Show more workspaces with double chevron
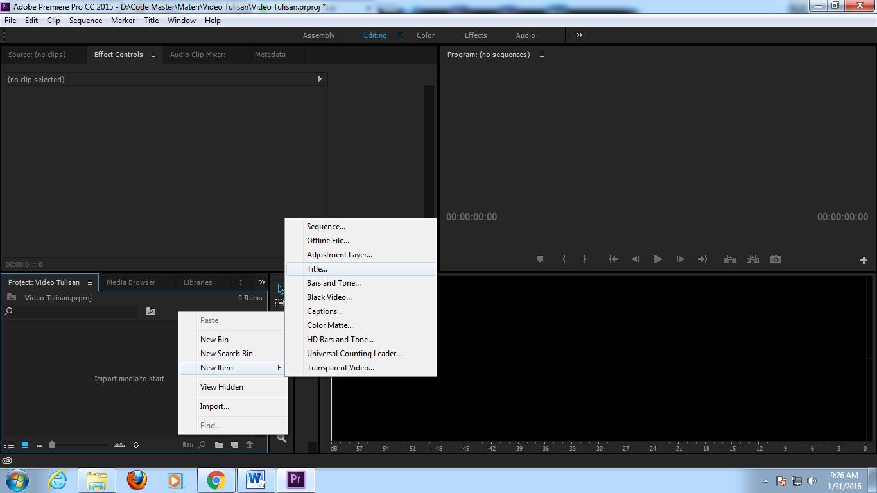This screenshot has width=877, height=493. [579, 35]
